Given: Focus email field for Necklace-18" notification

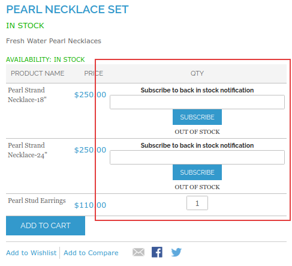Looking at the screenshot, I should tap(197, 102).
